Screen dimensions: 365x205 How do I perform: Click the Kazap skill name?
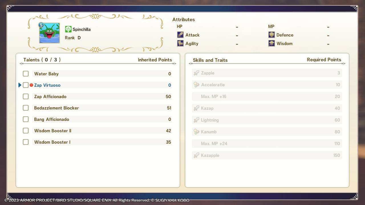click(207, 108)
